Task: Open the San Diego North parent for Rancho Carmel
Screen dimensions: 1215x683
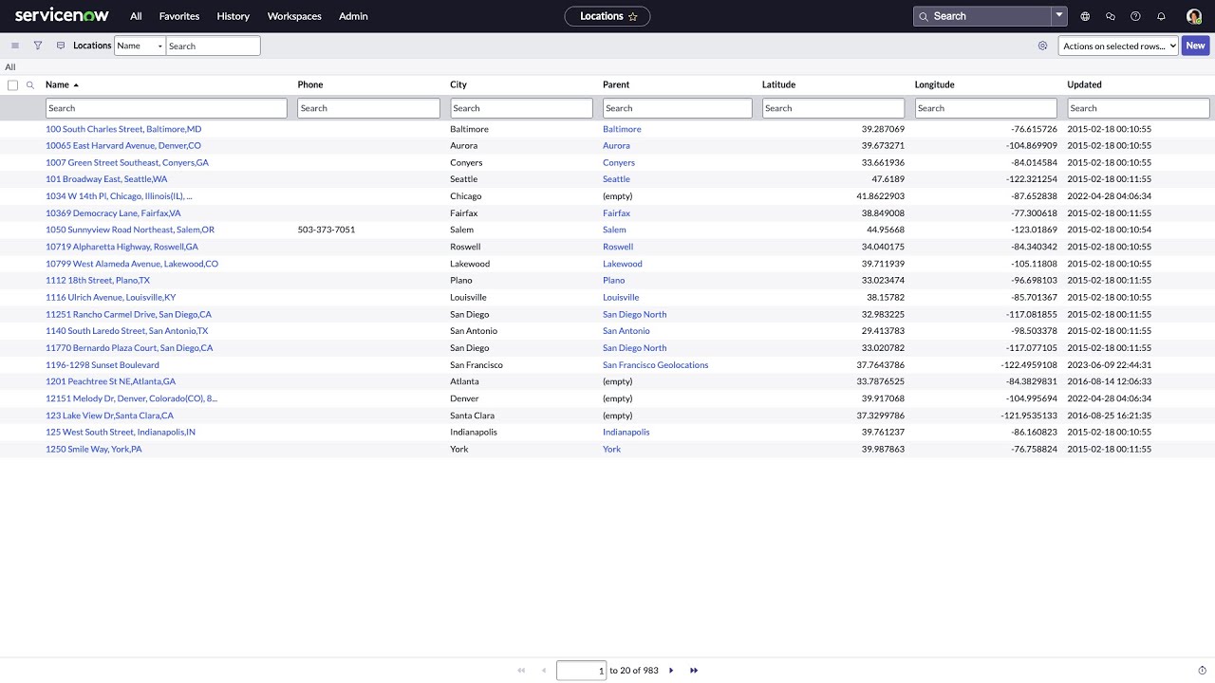Action: (x=634, y=315)
